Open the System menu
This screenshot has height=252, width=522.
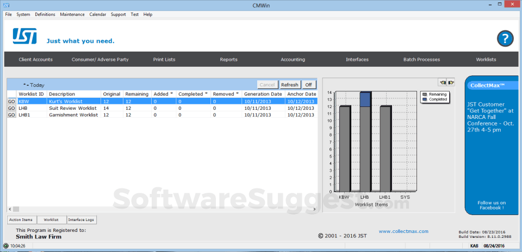pyautogui.click(x=23, y=14)
